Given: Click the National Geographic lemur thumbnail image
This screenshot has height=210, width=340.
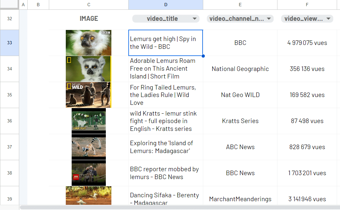Looking at the screenshot, I should click(89, 69).
